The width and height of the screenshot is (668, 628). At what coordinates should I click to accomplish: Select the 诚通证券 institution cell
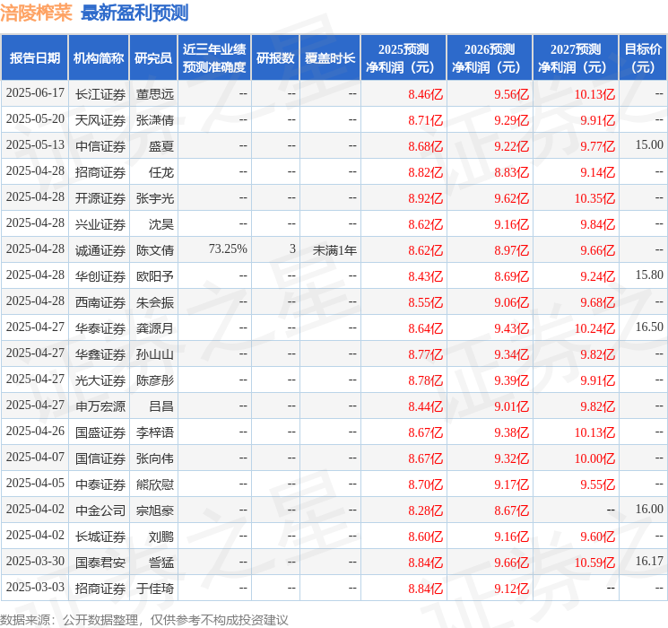click(x=100, y=250)
